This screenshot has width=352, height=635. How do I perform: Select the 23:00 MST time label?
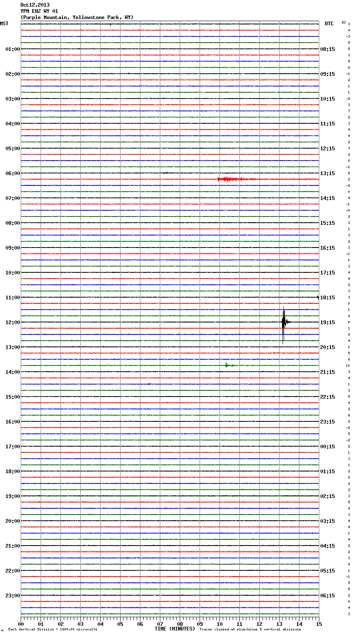pos(13,596)
